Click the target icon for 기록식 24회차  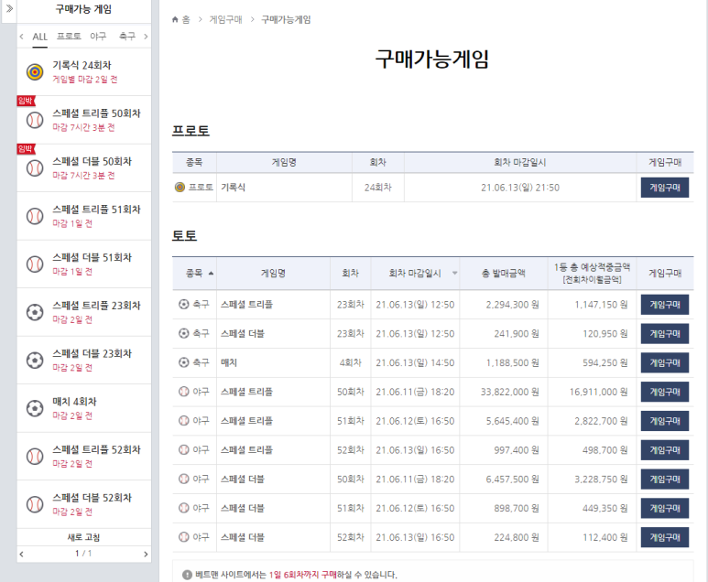tap(35, 71)
